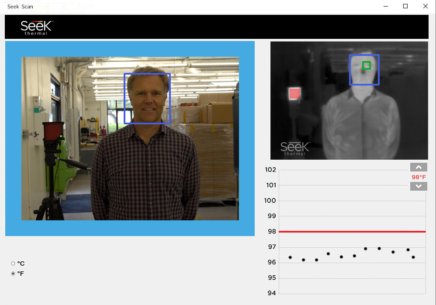Screen dimensions: 436x305
Task: Click the rightmost temperature data point
Action: pyautogui.click(x=413, y=257)
